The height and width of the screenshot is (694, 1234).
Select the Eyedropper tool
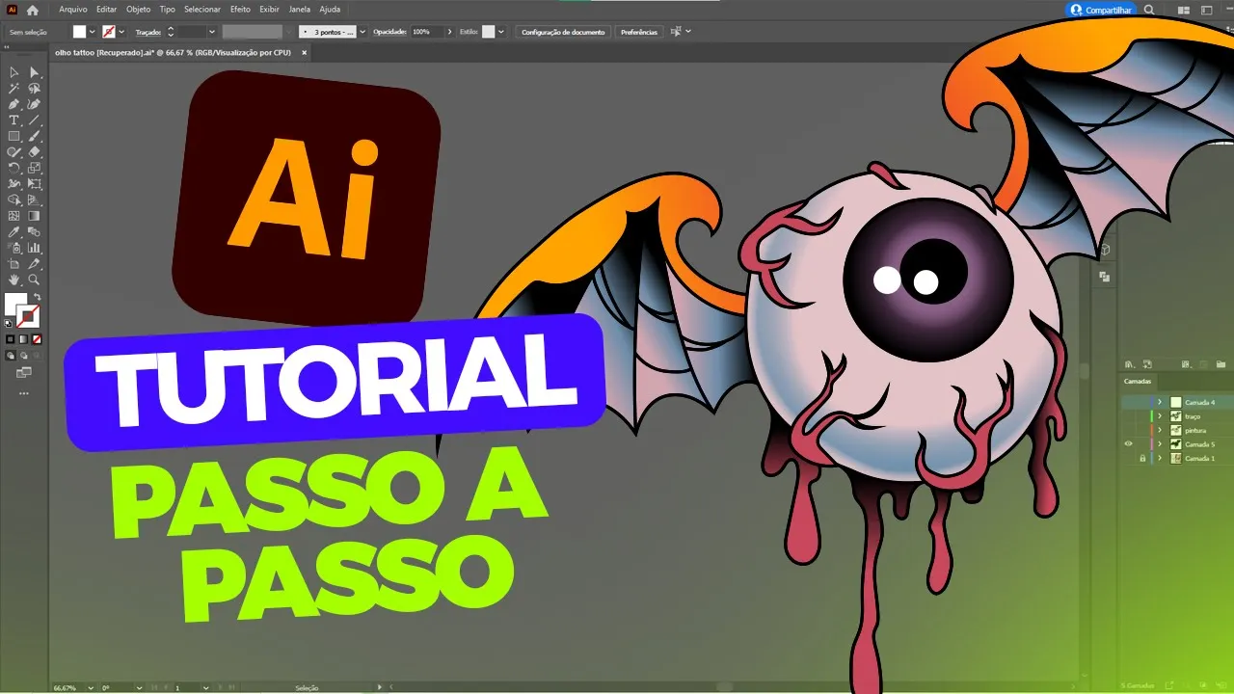coord(14,232)
